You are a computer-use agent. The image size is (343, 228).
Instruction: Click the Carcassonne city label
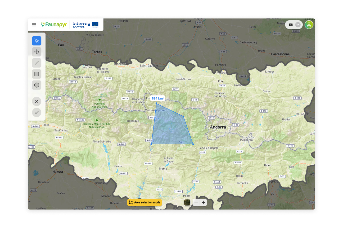[x=280, y=54]
